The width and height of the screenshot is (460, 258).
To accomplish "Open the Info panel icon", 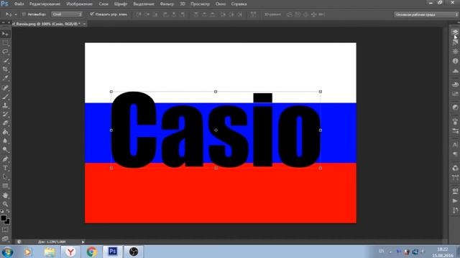I will 455,61.
